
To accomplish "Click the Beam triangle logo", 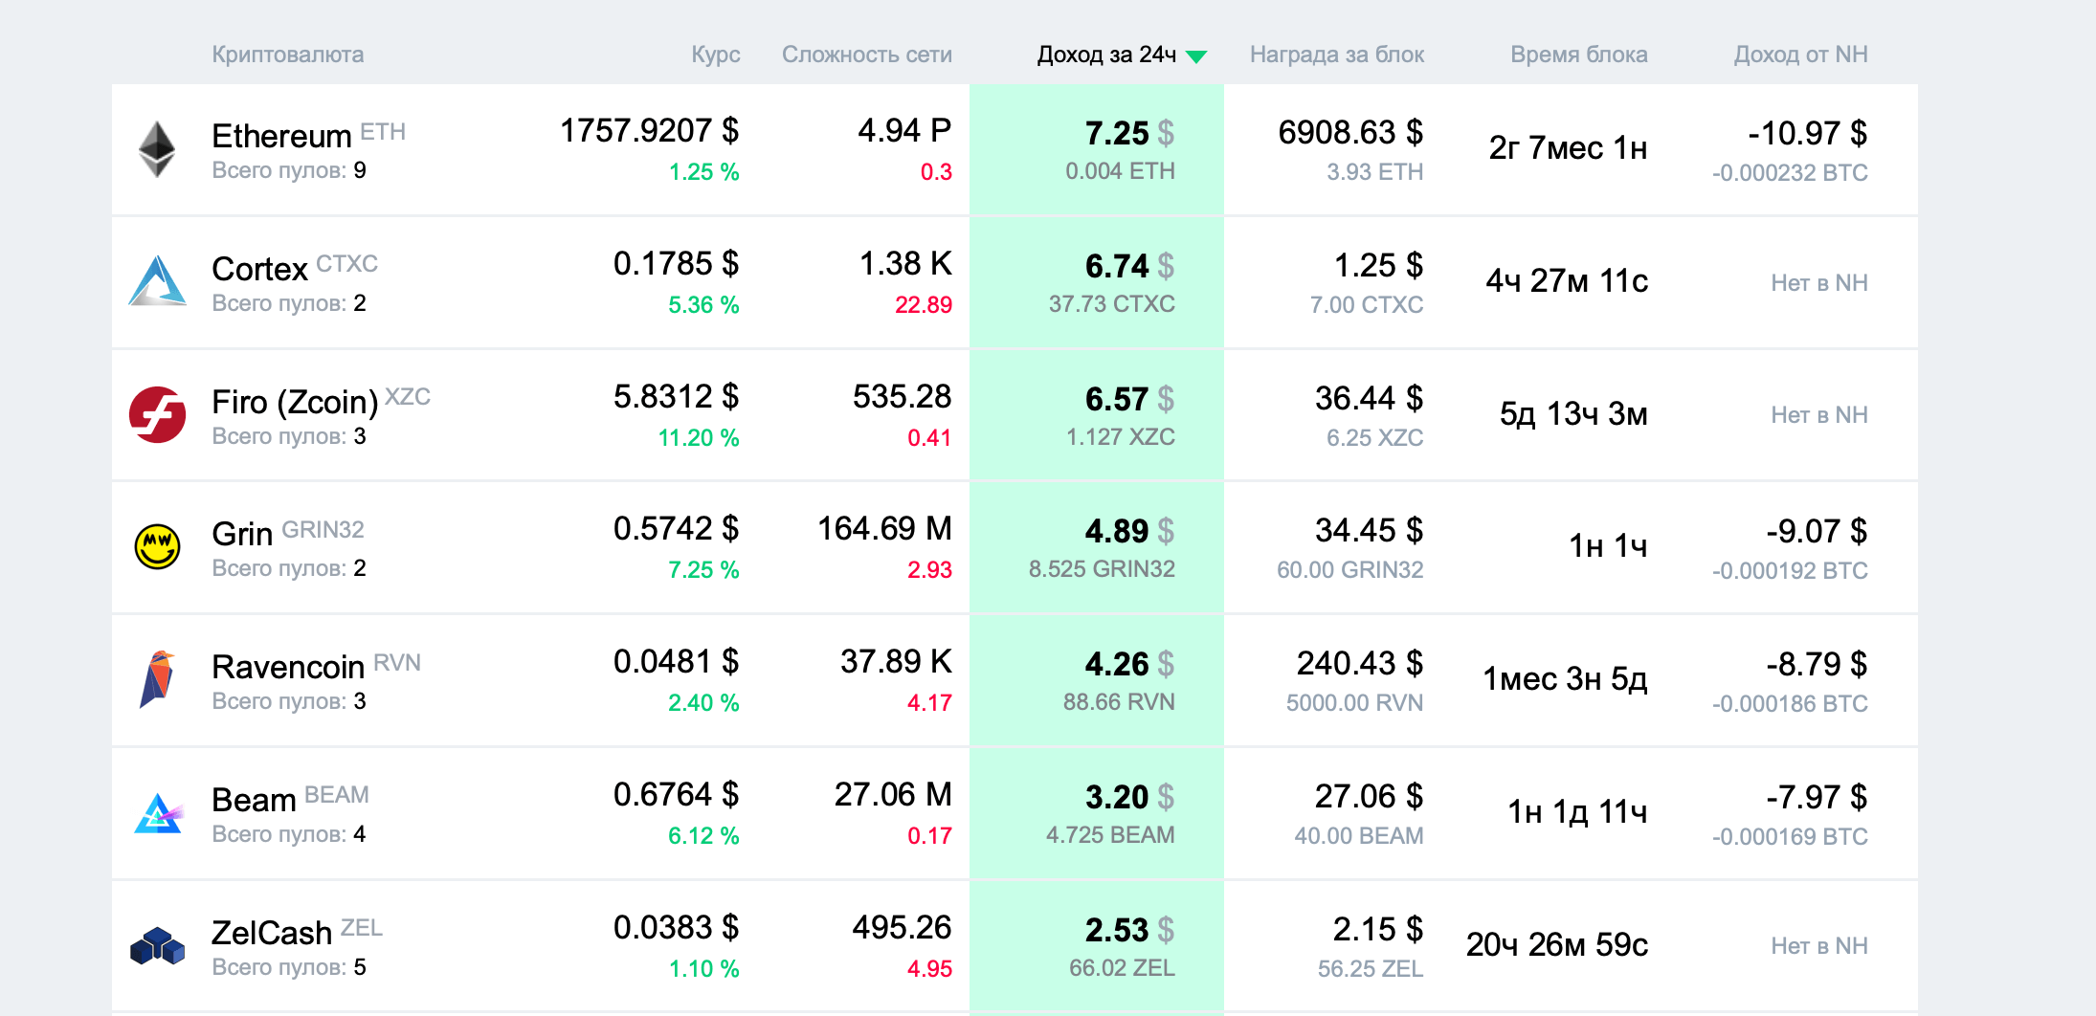I will (x=157, y=812).
